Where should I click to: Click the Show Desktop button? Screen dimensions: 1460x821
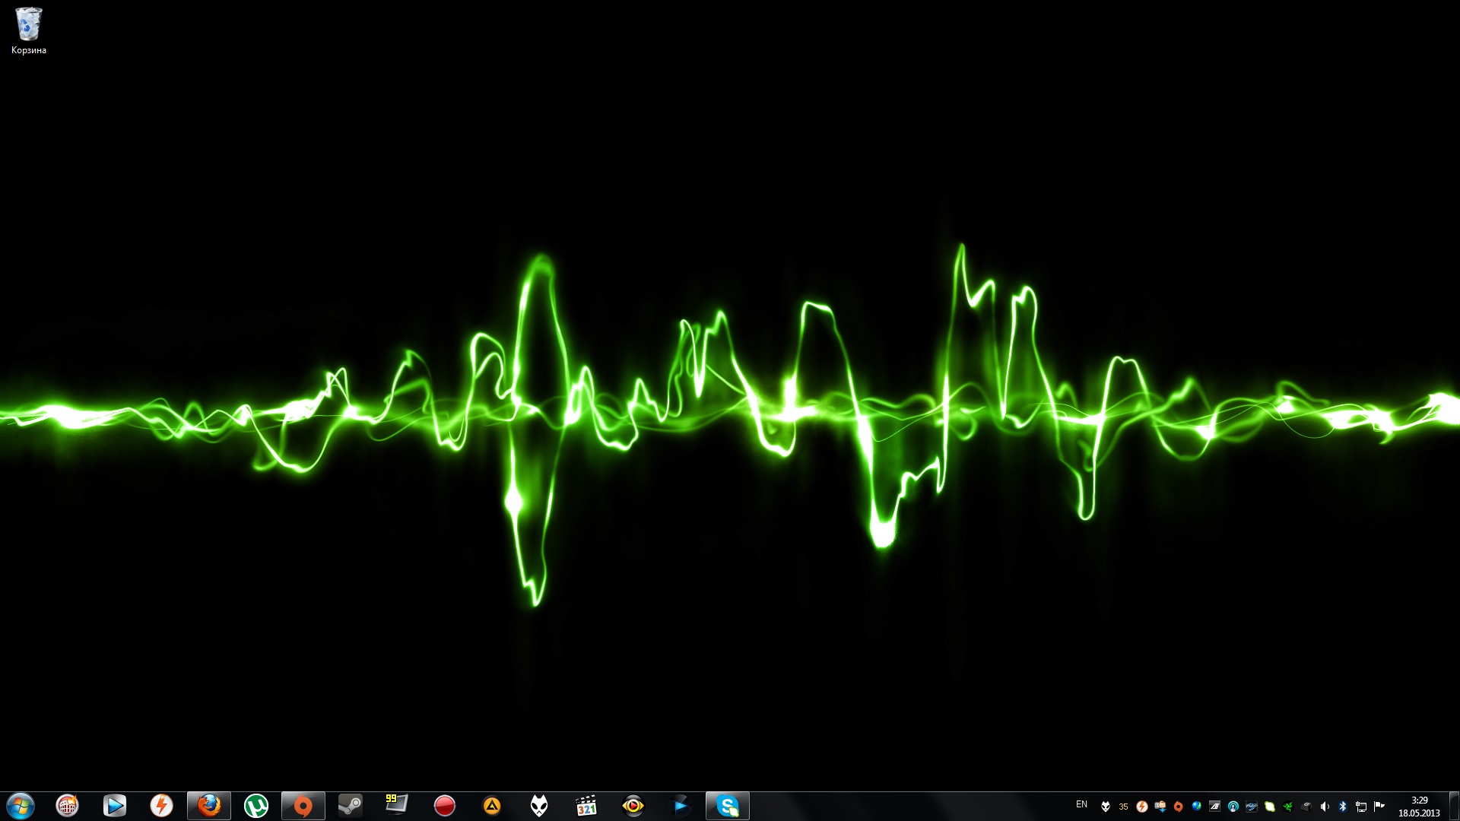(1454, 806)
